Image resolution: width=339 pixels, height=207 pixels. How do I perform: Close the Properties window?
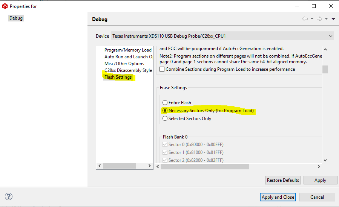[x=331, y=6]
